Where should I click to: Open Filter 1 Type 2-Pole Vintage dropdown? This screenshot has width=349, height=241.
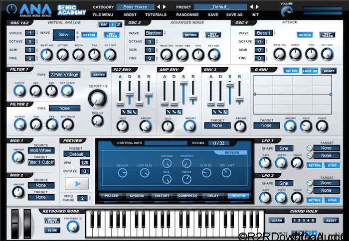[64, 75]
